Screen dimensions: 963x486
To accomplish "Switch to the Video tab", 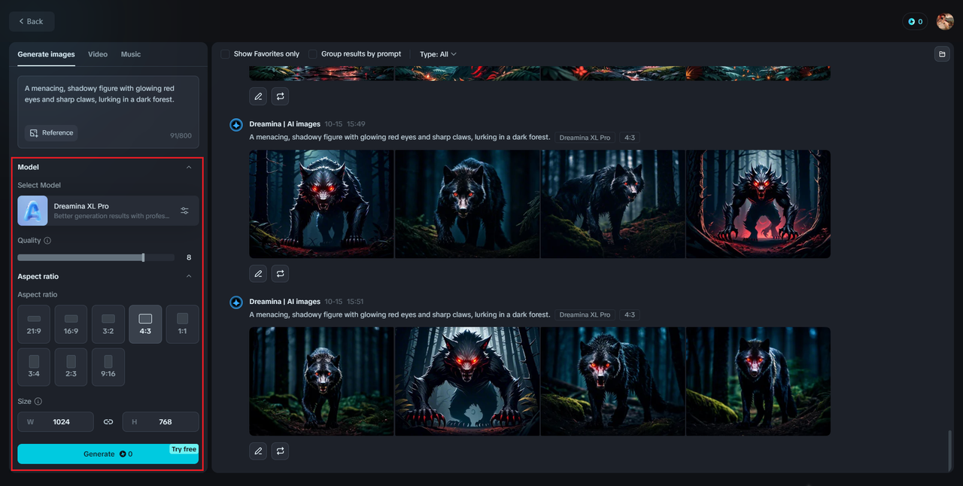I will (x=98, y=54).
